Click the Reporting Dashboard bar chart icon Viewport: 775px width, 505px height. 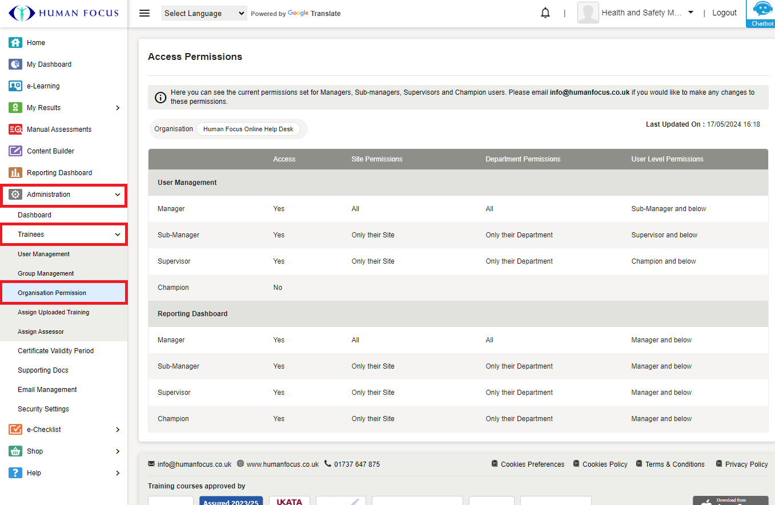pos(15,173)
